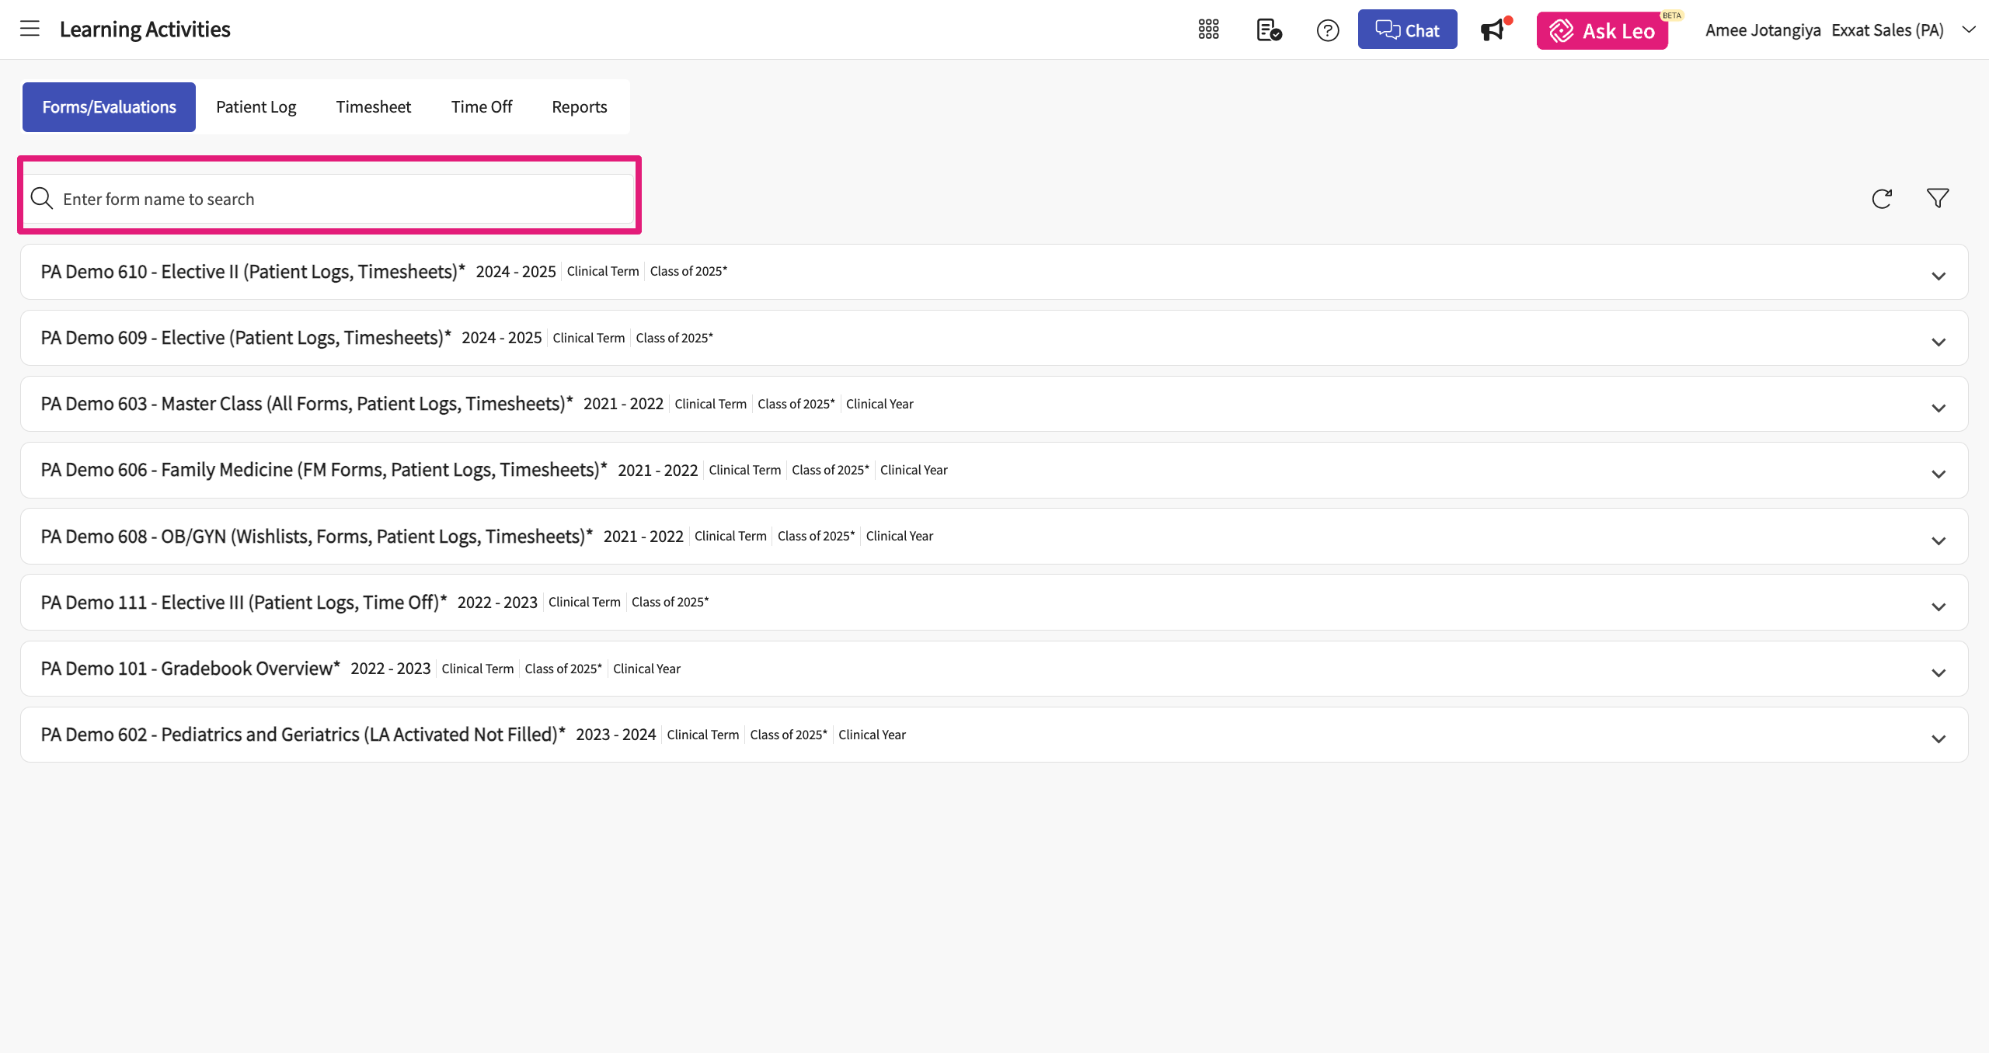
Task: Open the apps grid launcher
Action: point(1208,30)
